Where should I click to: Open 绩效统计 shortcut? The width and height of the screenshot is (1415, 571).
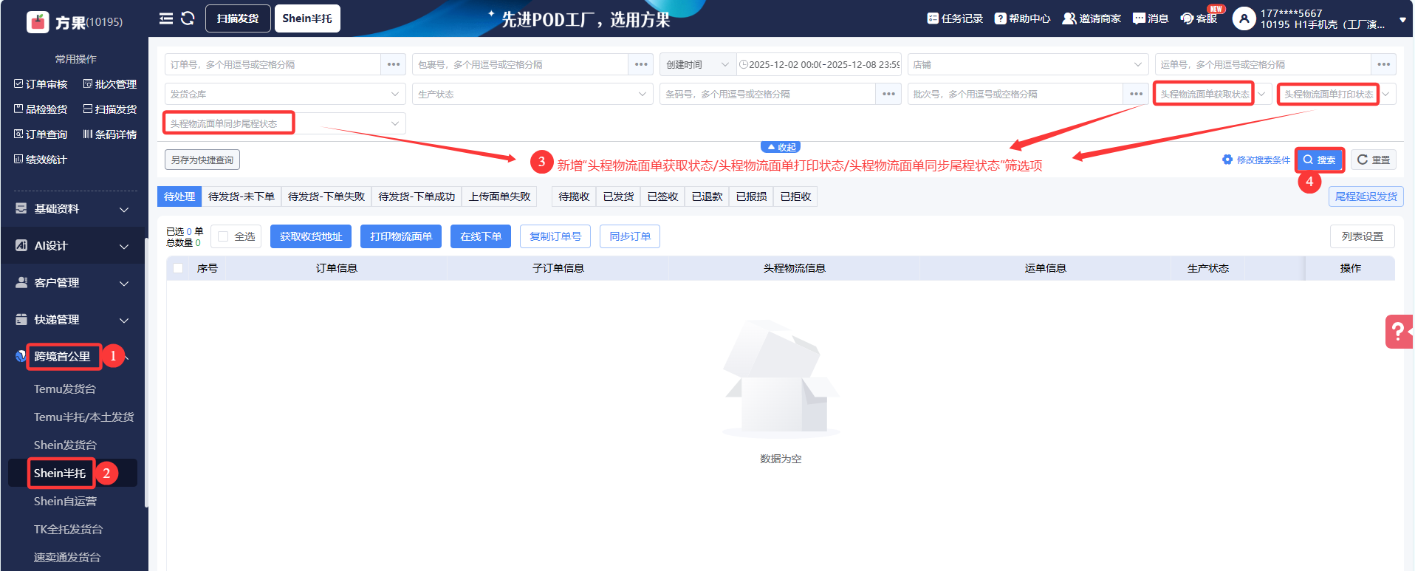tap(41, 160)
